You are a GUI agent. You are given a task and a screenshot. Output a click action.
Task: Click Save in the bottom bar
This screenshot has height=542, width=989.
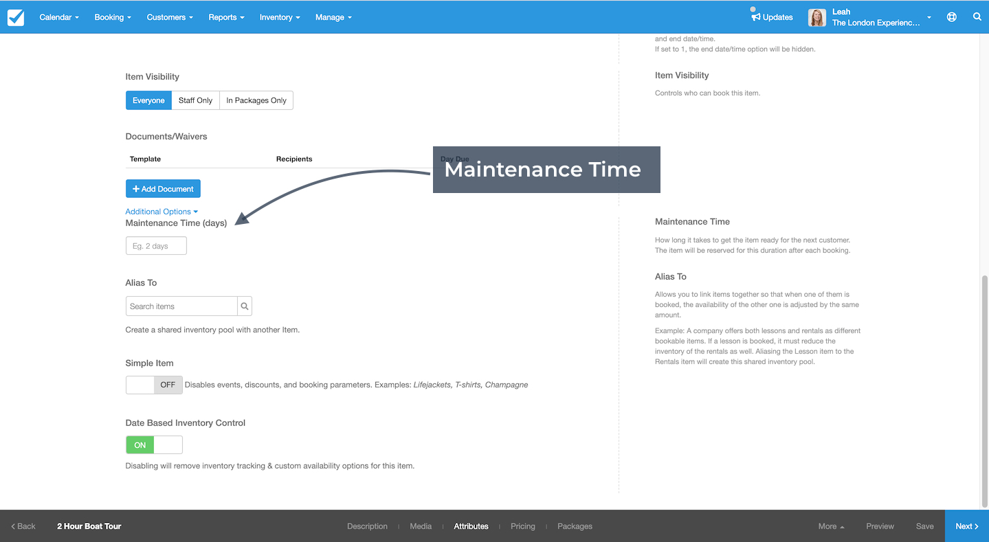click(x=924, y=526)
